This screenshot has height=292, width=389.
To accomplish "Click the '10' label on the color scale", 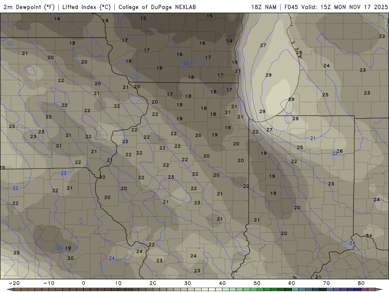I will tap(118, 283).
